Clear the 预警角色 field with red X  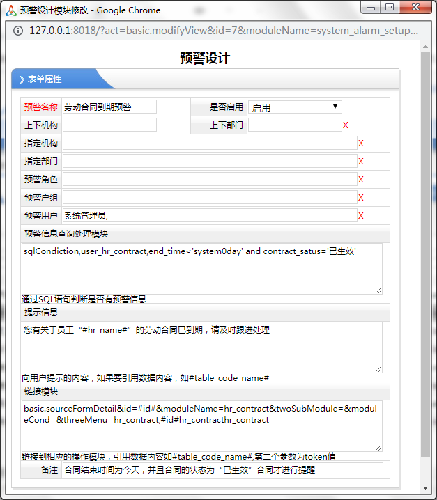(361, 180)
